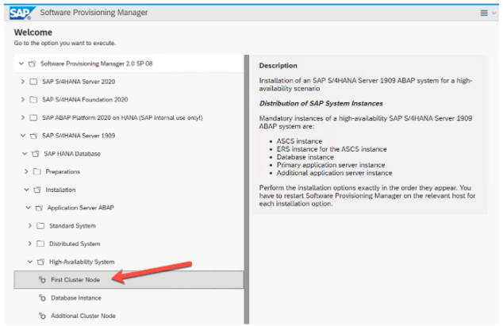Collapse the High-Availability System node

pos(30,262)
